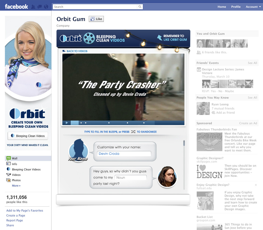263x230 pixels.
Task: Click the Fabulous Thunderbirds ad image
Action: tap(210, 142)
